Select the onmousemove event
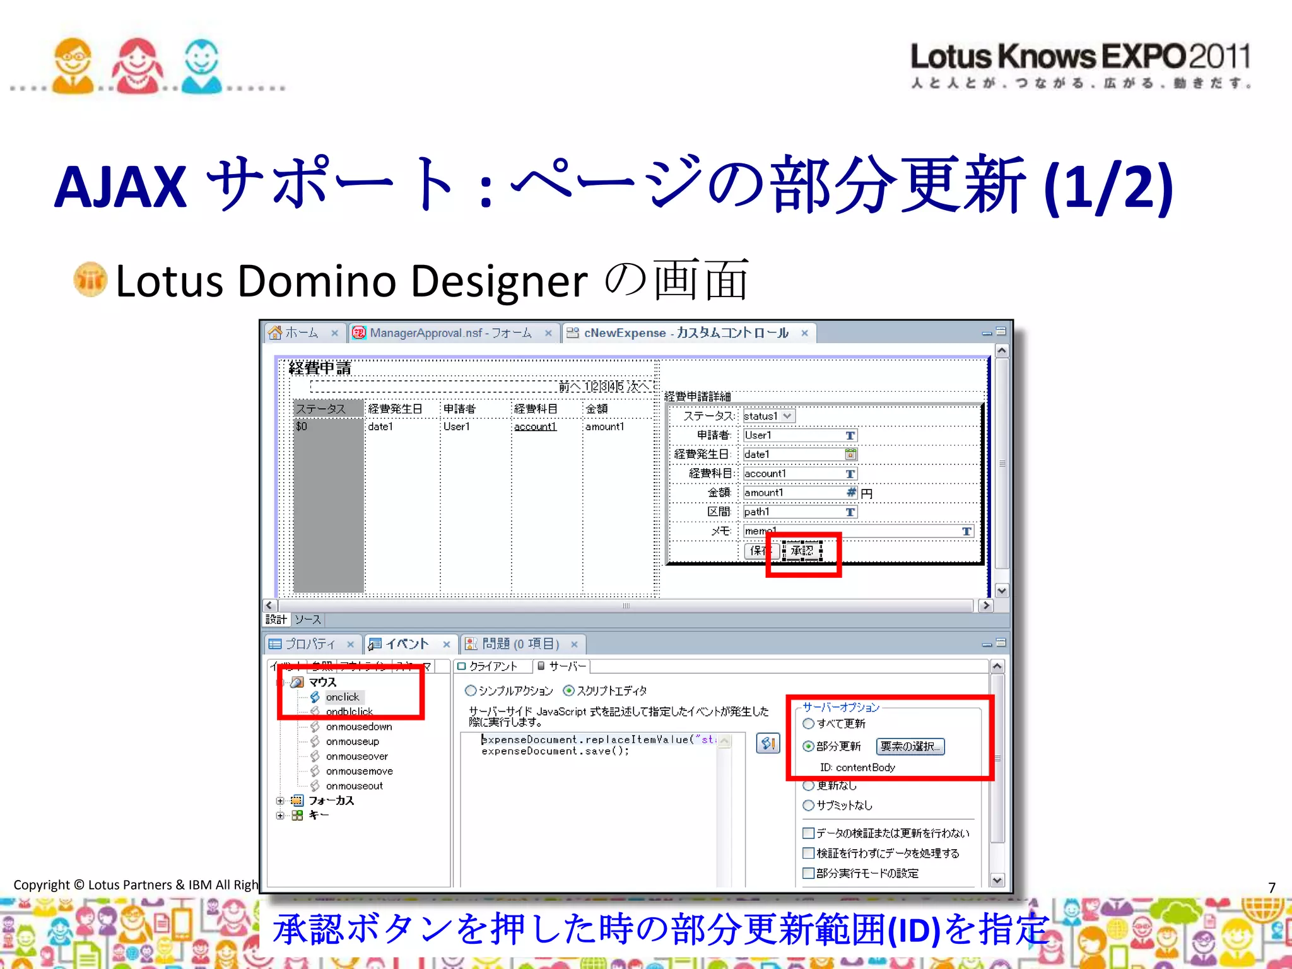This screenshot has width=1292, height=969. (x=359, y=771)
